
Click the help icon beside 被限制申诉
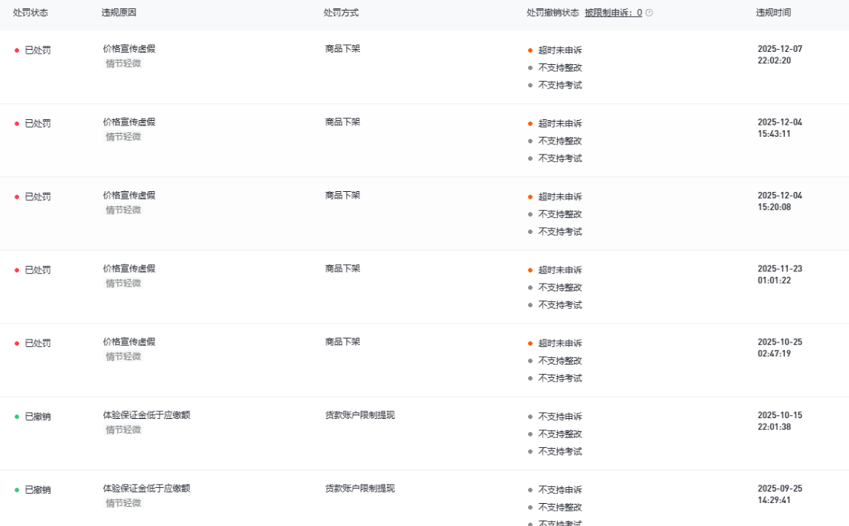[650, 13]
